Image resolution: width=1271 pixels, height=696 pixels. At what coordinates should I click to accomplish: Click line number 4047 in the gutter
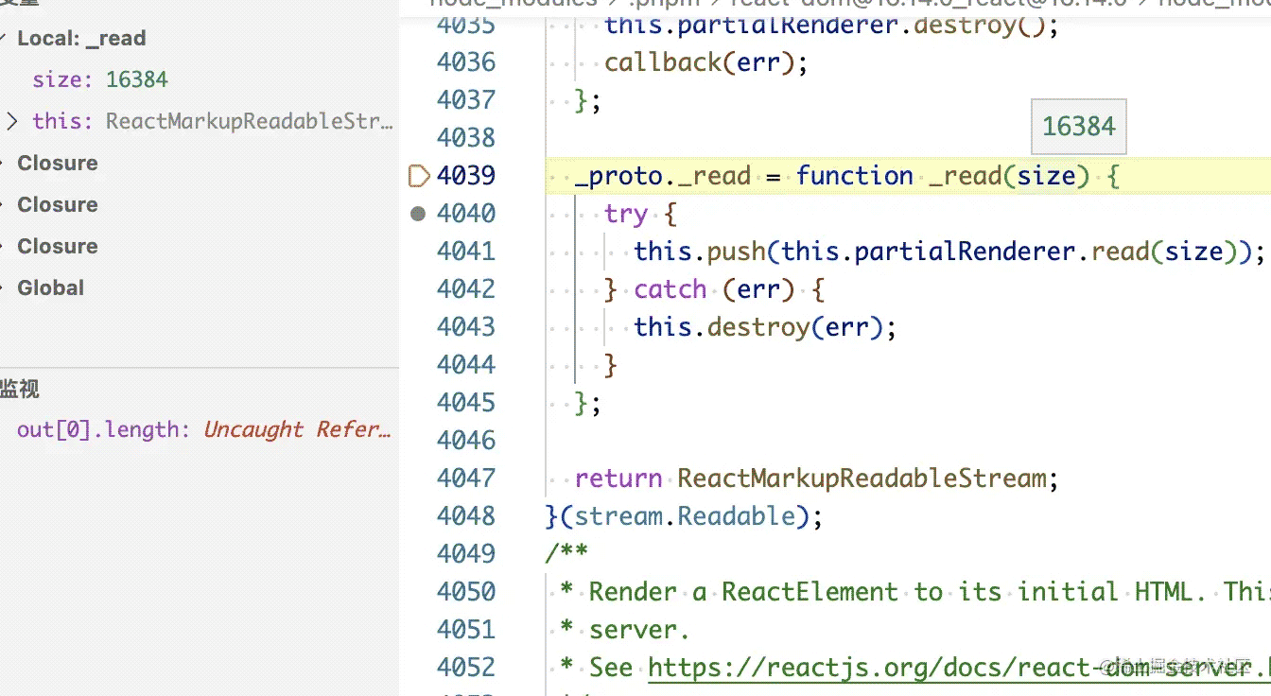466,478
